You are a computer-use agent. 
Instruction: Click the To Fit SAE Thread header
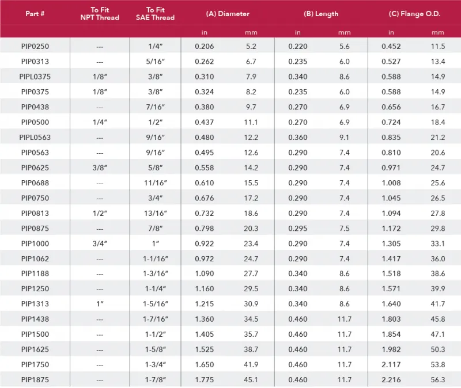[155, 13]
